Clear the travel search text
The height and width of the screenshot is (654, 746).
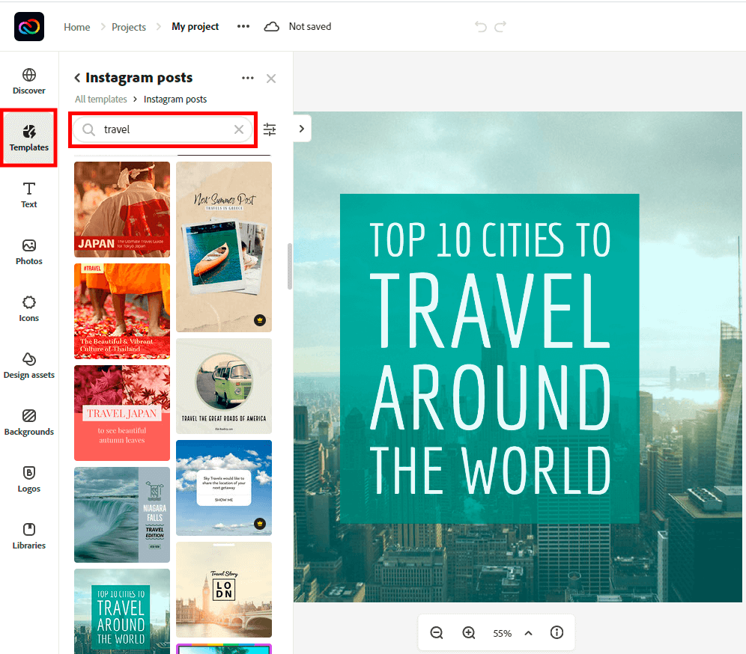click(x=239, y=129)
